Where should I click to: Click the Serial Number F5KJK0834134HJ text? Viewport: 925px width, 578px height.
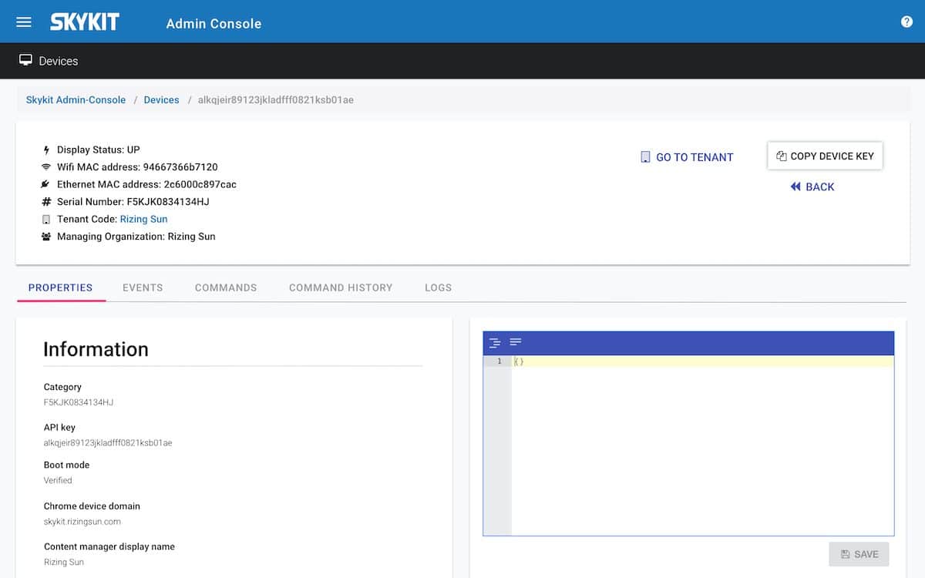133,202
